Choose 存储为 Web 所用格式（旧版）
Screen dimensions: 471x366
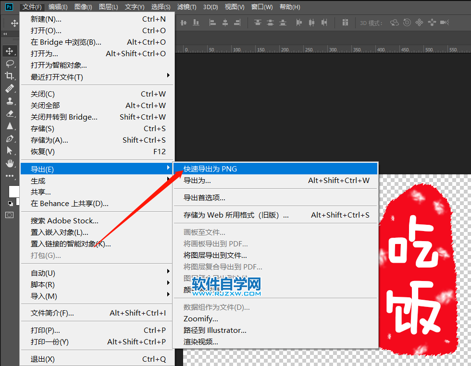pyautogui.click(x=276, y=215)
